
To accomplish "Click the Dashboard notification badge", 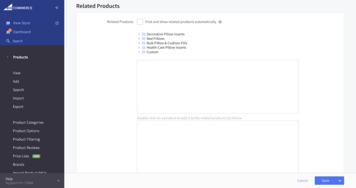I will pyautogui.click(x=10, y=30).
